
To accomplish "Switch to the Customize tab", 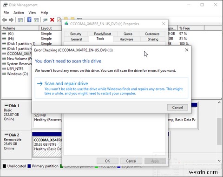I will click(x=152, y=34).
